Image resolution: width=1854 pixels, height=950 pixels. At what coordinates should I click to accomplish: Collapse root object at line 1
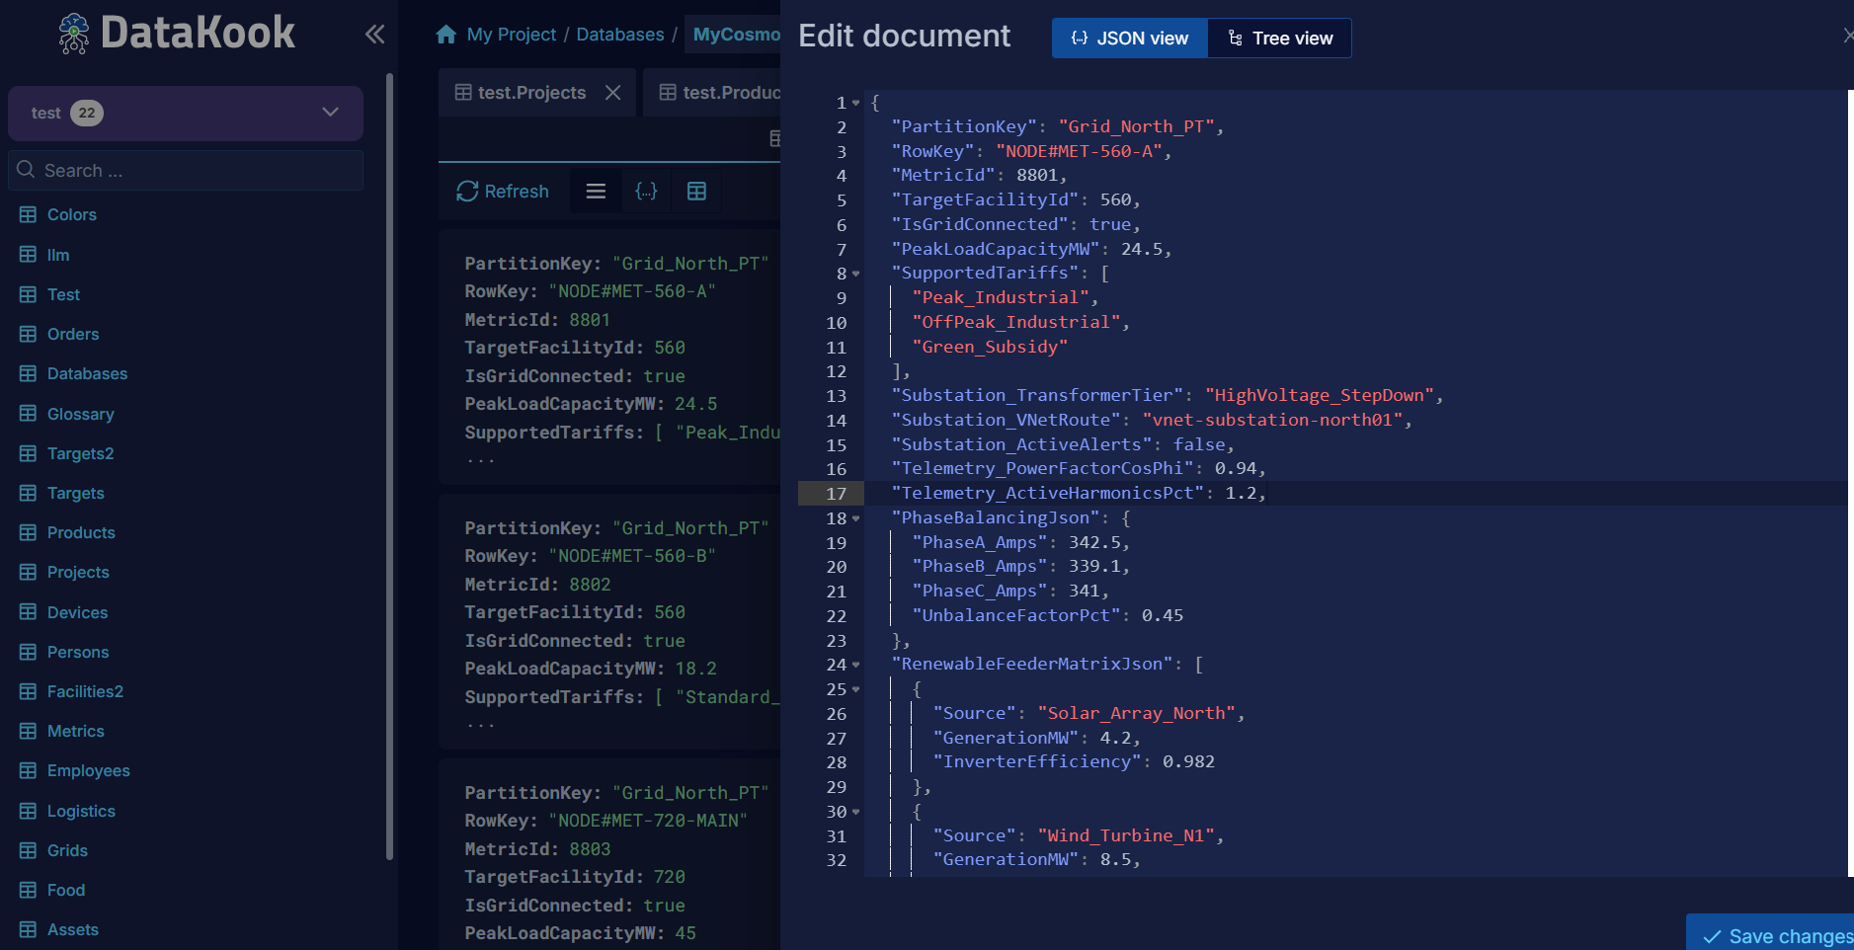coord(855,103)
